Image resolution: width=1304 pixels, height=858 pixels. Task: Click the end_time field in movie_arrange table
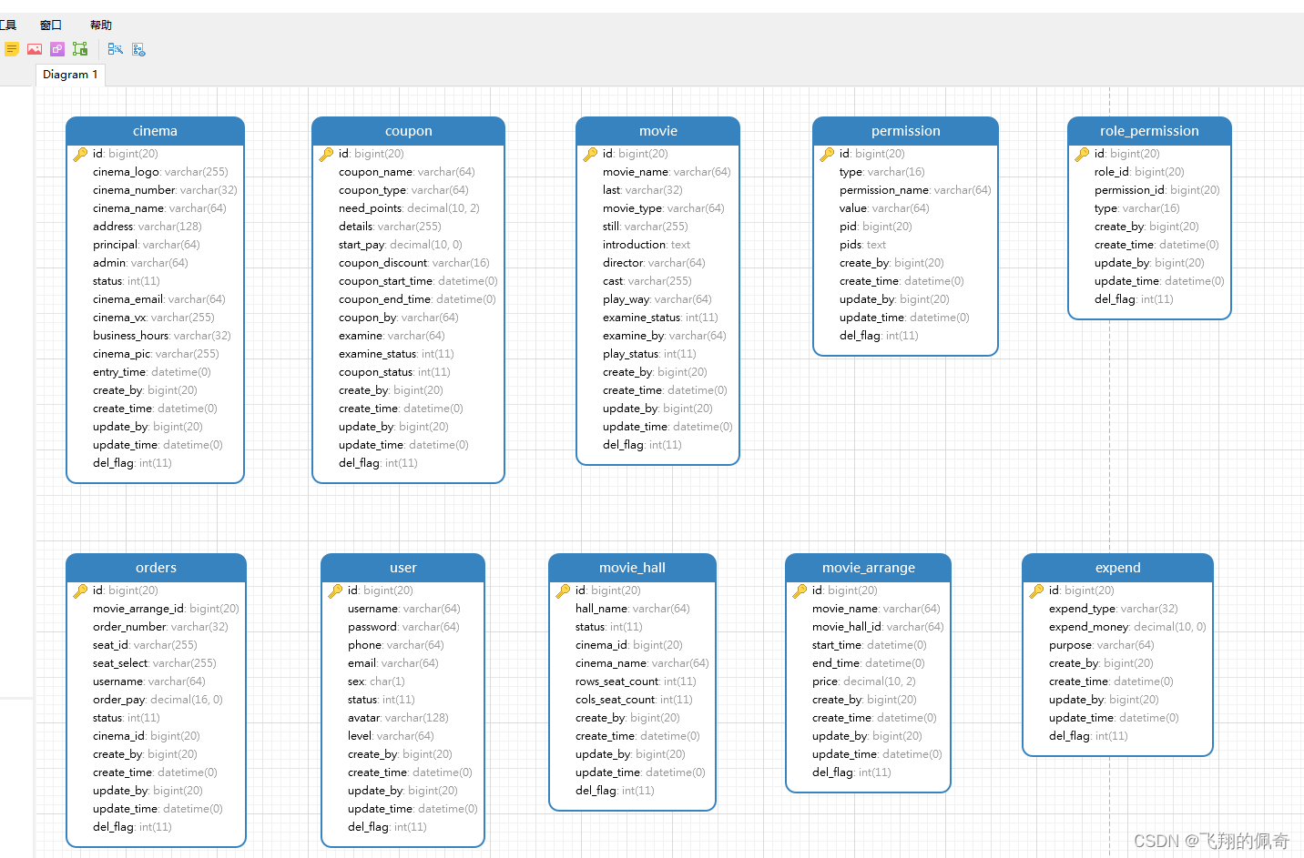868,663
